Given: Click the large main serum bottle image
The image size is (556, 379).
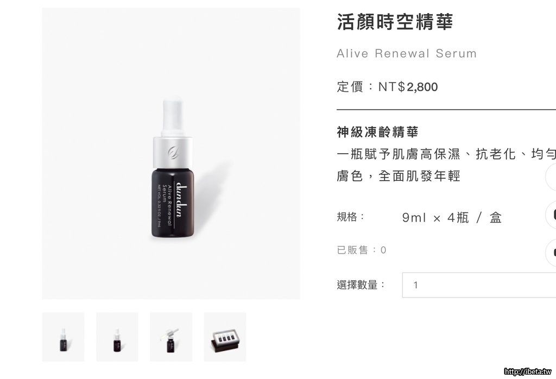Looking at the screenshot, I should tap(171, 154).
